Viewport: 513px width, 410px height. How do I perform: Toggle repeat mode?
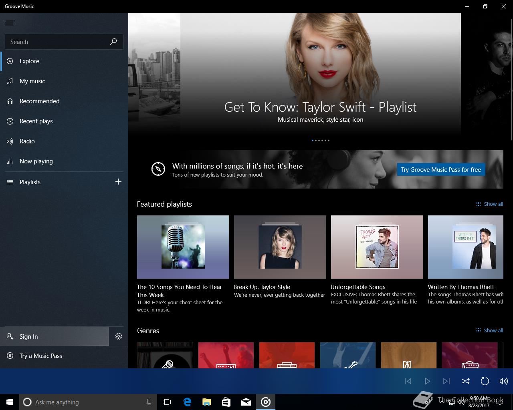(485, 381)
